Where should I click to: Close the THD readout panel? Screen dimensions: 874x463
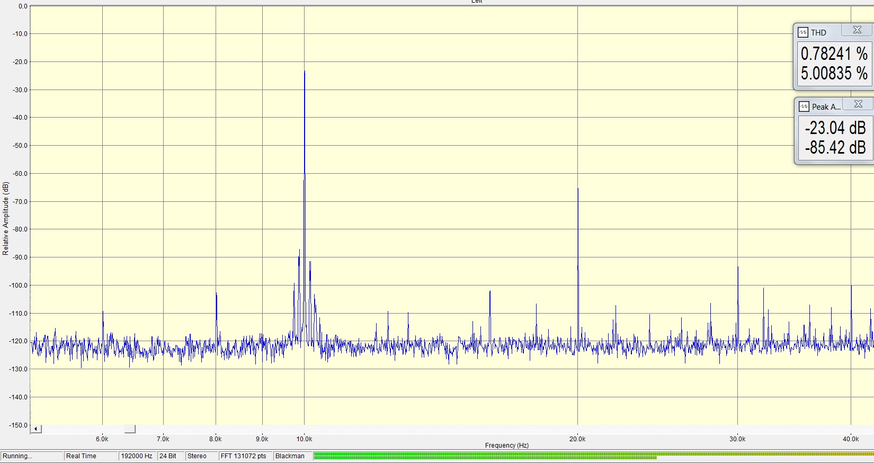tap(857, 30)
